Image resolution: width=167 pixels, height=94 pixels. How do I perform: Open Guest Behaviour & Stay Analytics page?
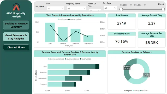(16, 37)
